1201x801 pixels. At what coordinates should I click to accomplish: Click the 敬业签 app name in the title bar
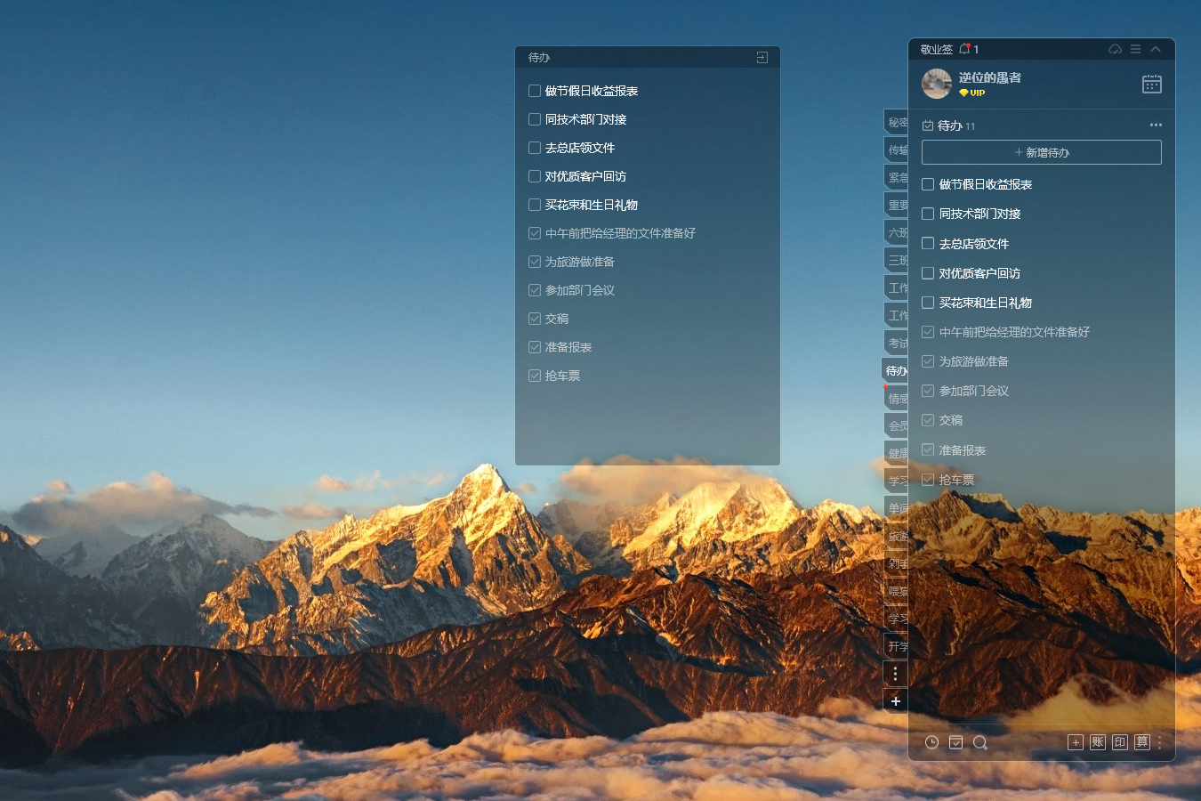coord(936,49)
